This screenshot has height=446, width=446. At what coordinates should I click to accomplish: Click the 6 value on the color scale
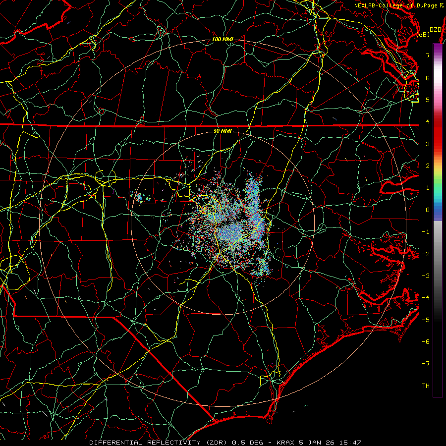[428, 78]
